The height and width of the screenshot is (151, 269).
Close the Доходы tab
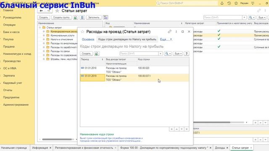[x=227, y=148]
